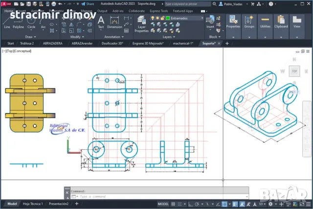The height and width of the screenshot is (209, 313).
Task: Click the Scale tool in Modify panel
Action: point(71,30)
